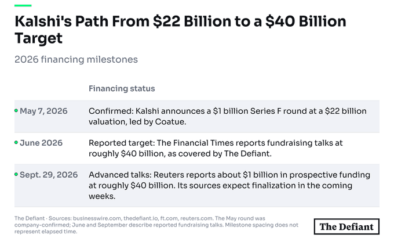Click the milestone spacing disclaimer note
This screenshot has height=245, width=394.
156,228
